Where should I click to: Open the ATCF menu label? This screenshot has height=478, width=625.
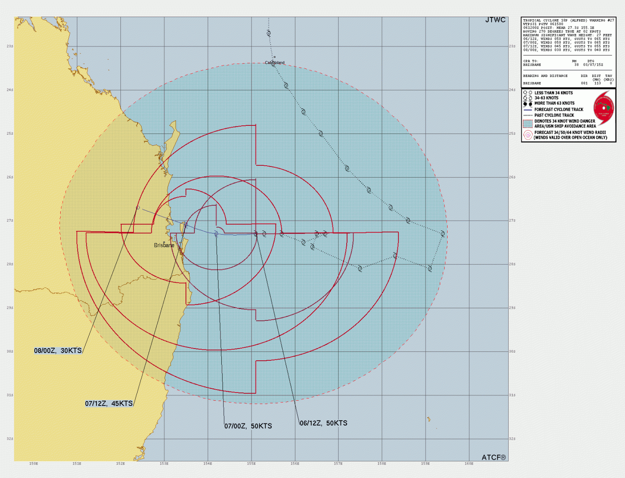[494, 457]
